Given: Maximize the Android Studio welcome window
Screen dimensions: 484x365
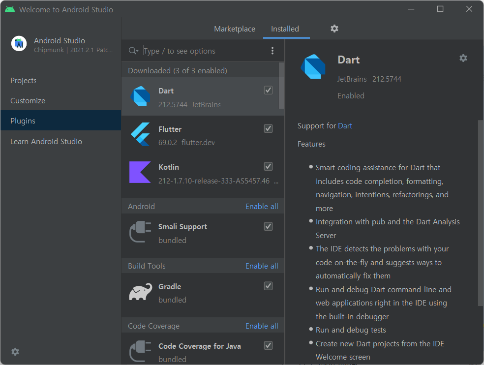Looking at the screenshot, I should click(x=440, y=9).
